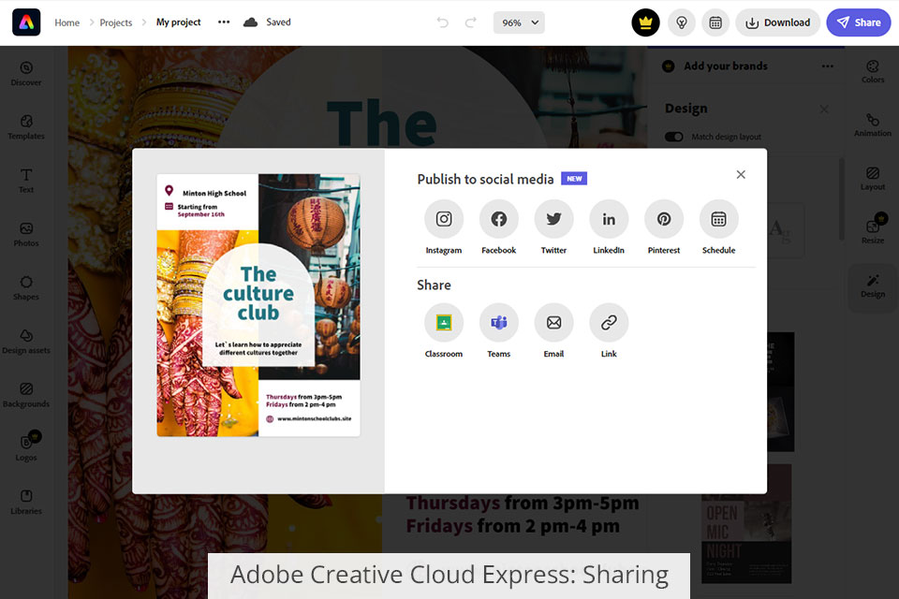The height and width of the screenshot is (599, 899).
Task: Click the Adobe Express logo
Action: (26, 22)
